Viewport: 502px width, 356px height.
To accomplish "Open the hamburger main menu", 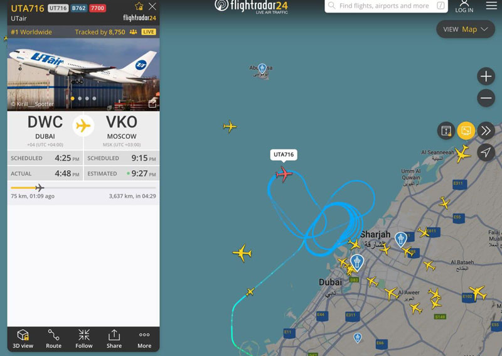I will (x=491, y=5).
